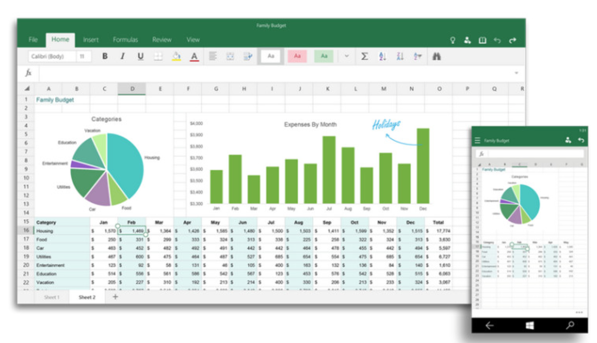Viewport: 597px width, 343px height.
Task: Open the Formulas ribbon tab
Action: click(125, 40)
